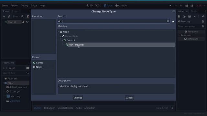Instance a scene with the link icon
This screenshot has height=116, width=207.
coord(9,16)
